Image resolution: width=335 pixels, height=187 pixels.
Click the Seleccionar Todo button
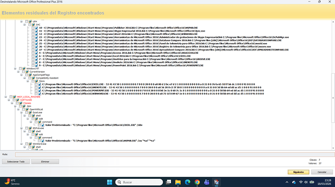coord(16,162)
